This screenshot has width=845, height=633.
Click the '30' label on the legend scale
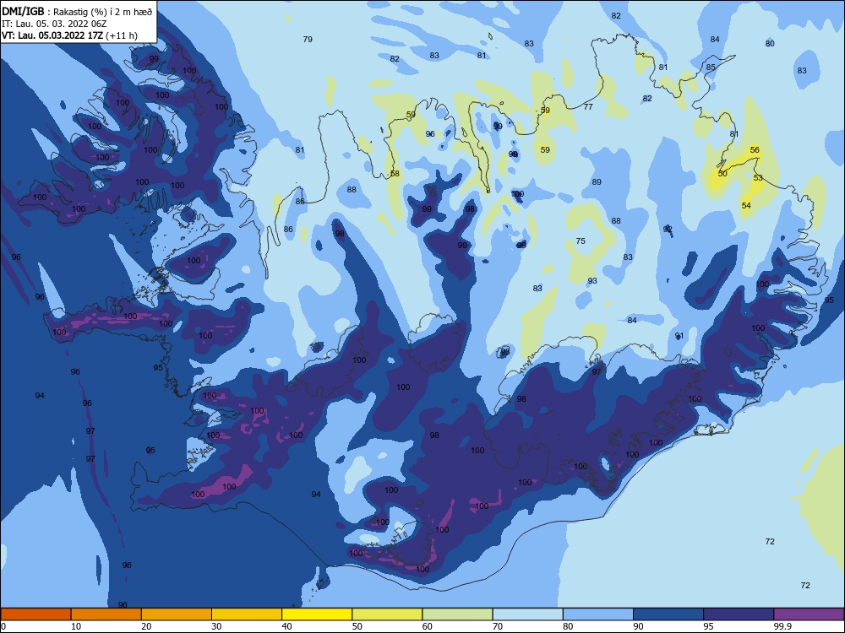[x=216, y=626]
